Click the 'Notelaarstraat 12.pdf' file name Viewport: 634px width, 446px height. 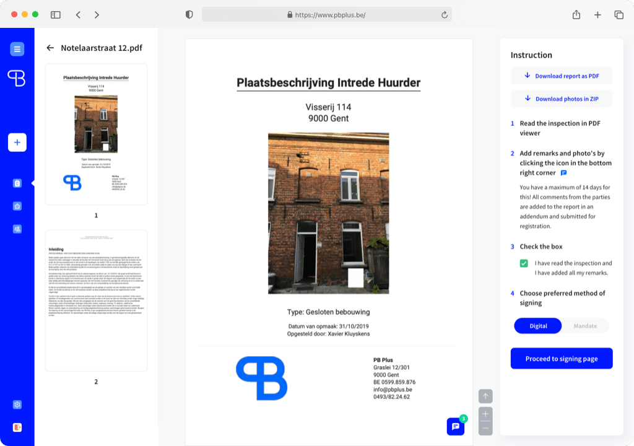pyautogui.click(x=102, y=48)
